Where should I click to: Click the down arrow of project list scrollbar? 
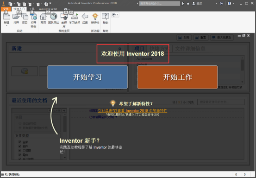click(242, 82)
